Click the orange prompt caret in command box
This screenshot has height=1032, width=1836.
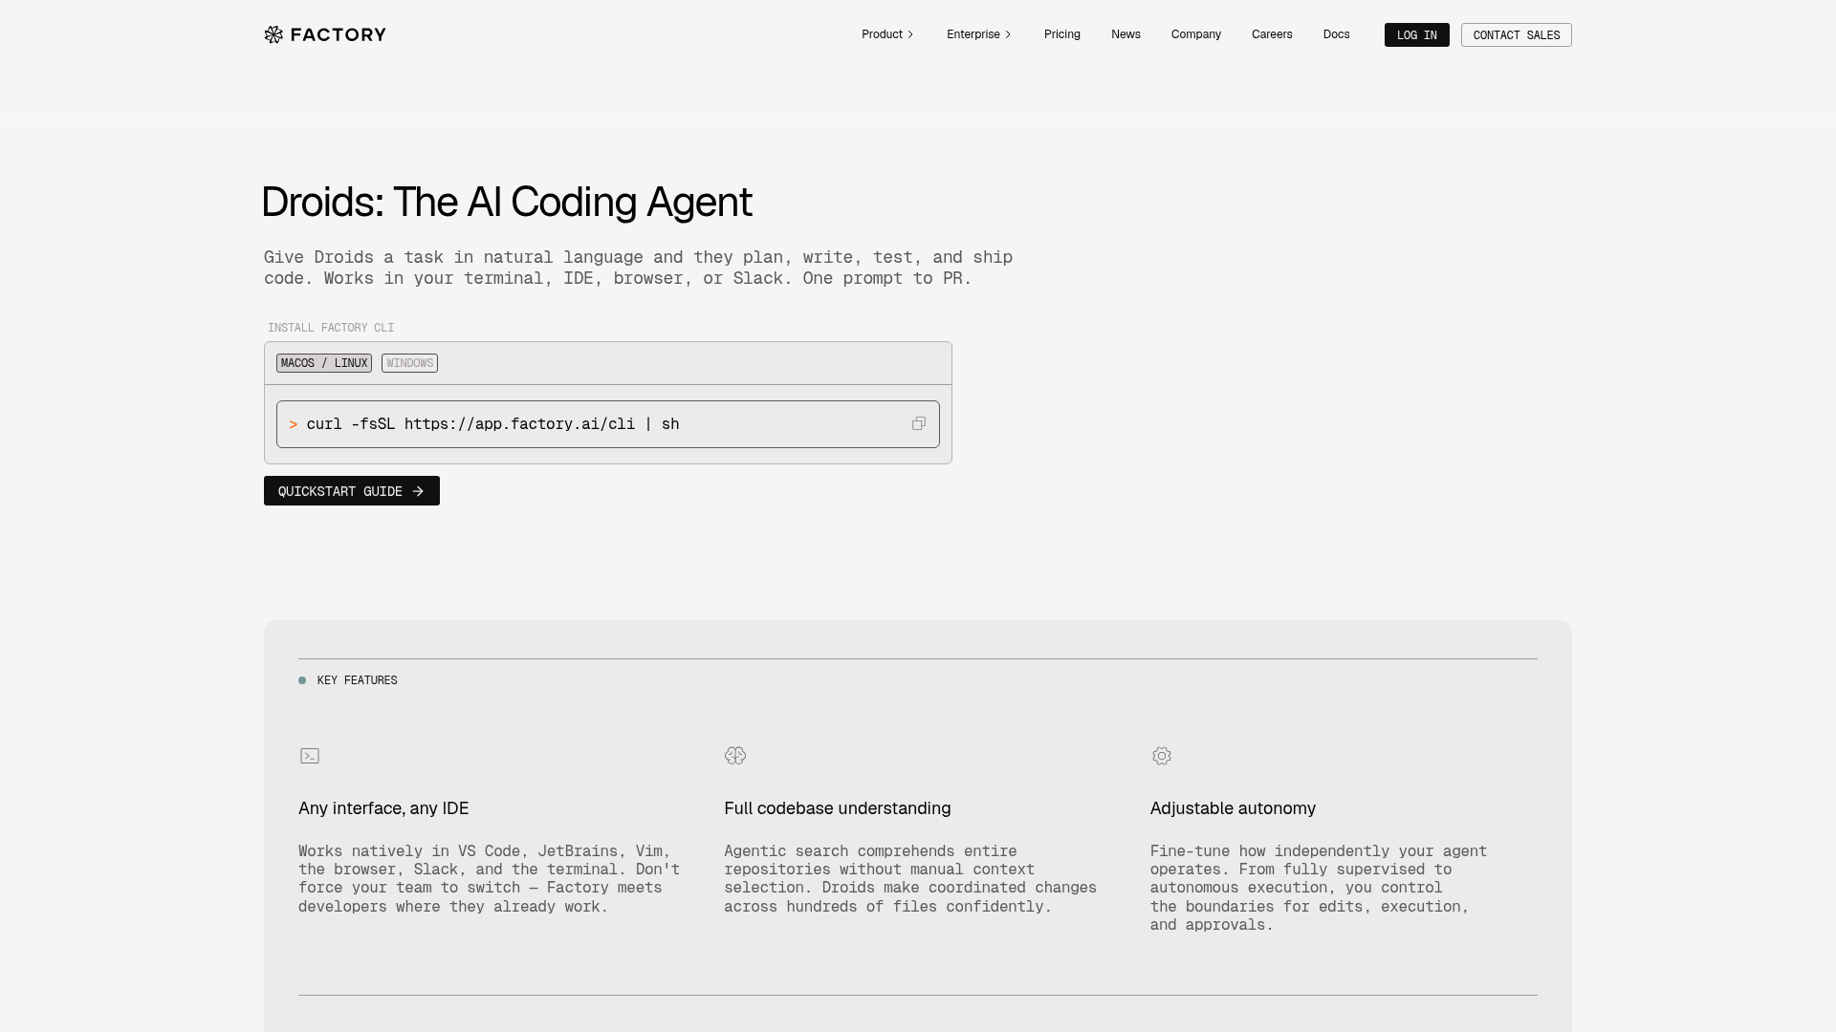point(294,424)
